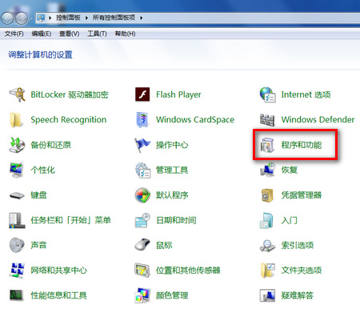Open the 文件夹选项 link

(302, 271)
